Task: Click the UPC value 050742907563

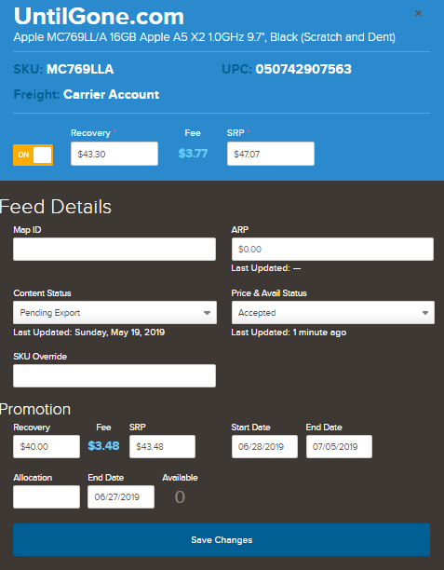Action: (303, 69)
